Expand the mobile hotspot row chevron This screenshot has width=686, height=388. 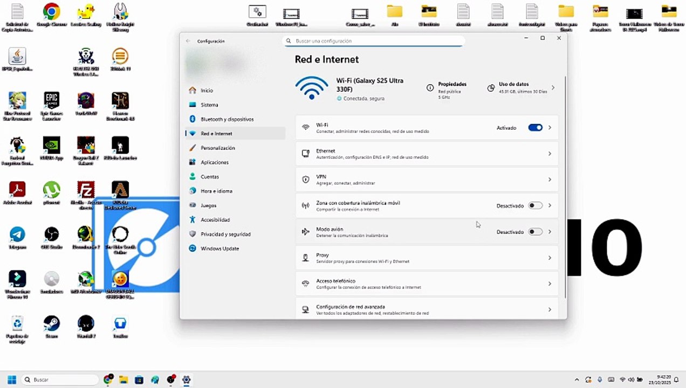550,205
